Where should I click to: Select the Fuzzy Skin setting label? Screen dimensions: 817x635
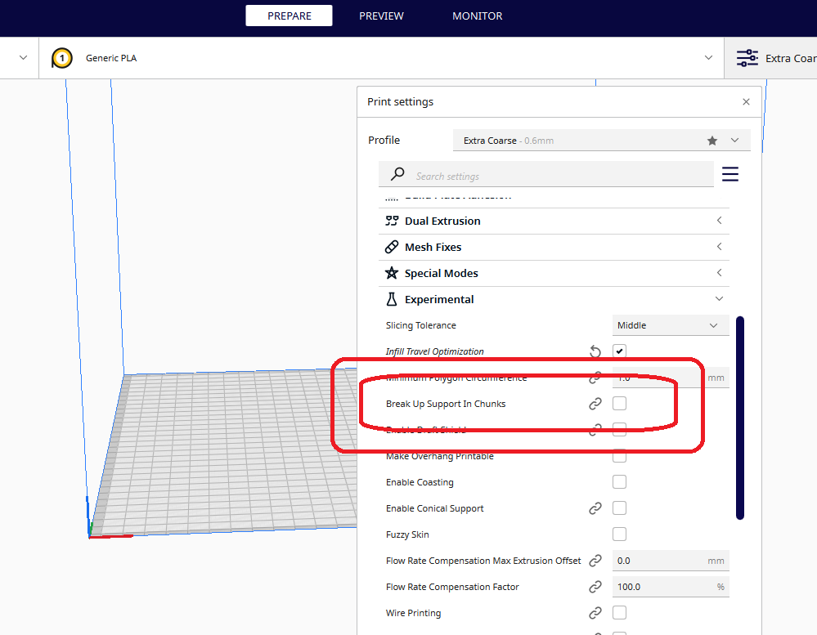pos(407,534)
